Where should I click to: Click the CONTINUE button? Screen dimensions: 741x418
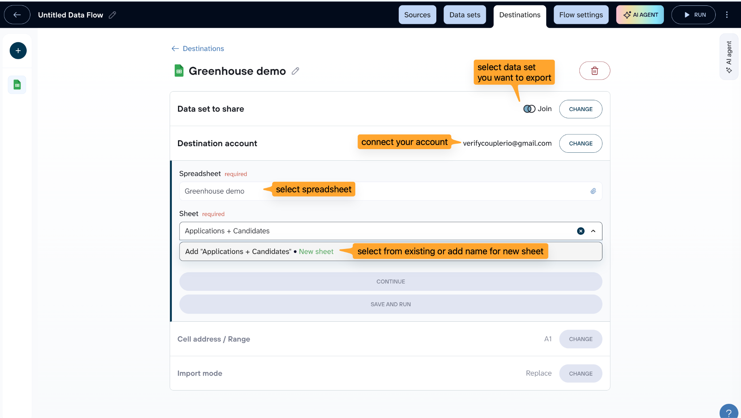(x=391, y=282)
